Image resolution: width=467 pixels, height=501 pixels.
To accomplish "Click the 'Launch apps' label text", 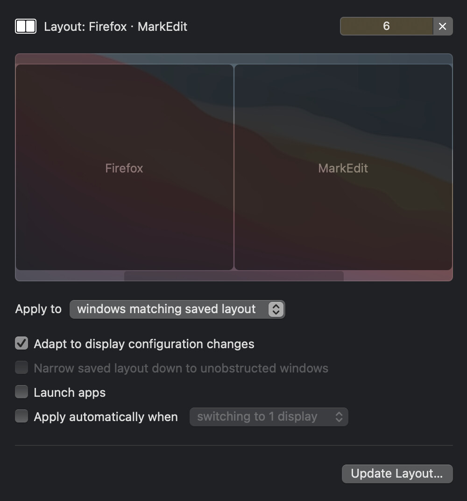I will click(x=70, y=393).
